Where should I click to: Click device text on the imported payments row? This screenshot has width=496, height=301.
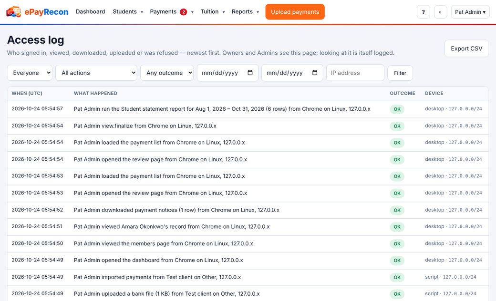pyautogui.click(x=450, y=277)
